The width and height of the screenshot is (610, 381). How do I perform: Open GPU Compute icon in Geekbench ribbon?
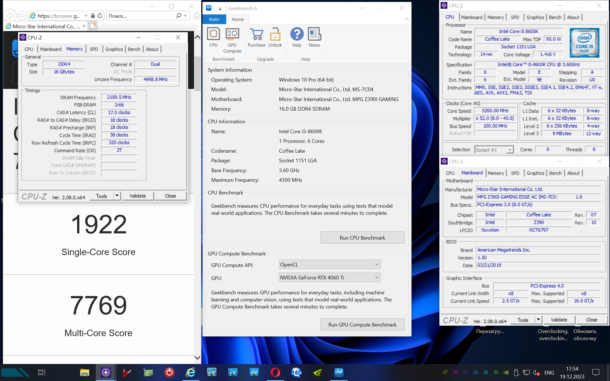pos(232,40)
